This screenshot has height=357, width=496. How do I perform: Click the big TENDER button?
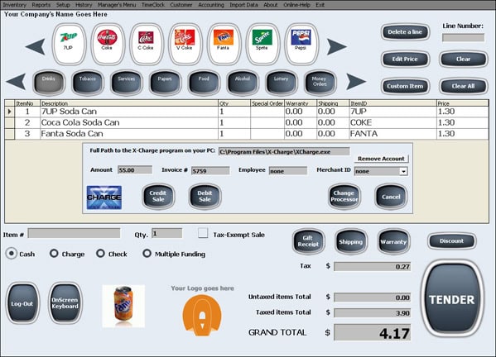point(452,299)
